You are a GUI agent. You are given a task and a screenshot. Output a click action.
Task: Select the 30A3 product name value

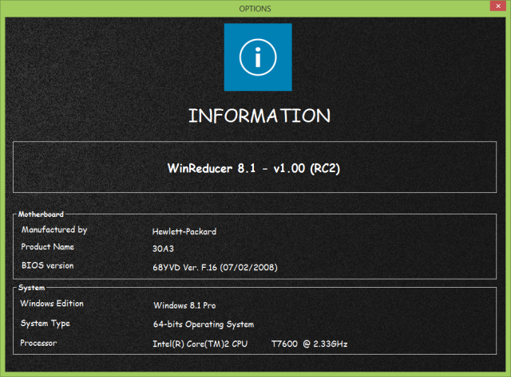tap(162, 249)
